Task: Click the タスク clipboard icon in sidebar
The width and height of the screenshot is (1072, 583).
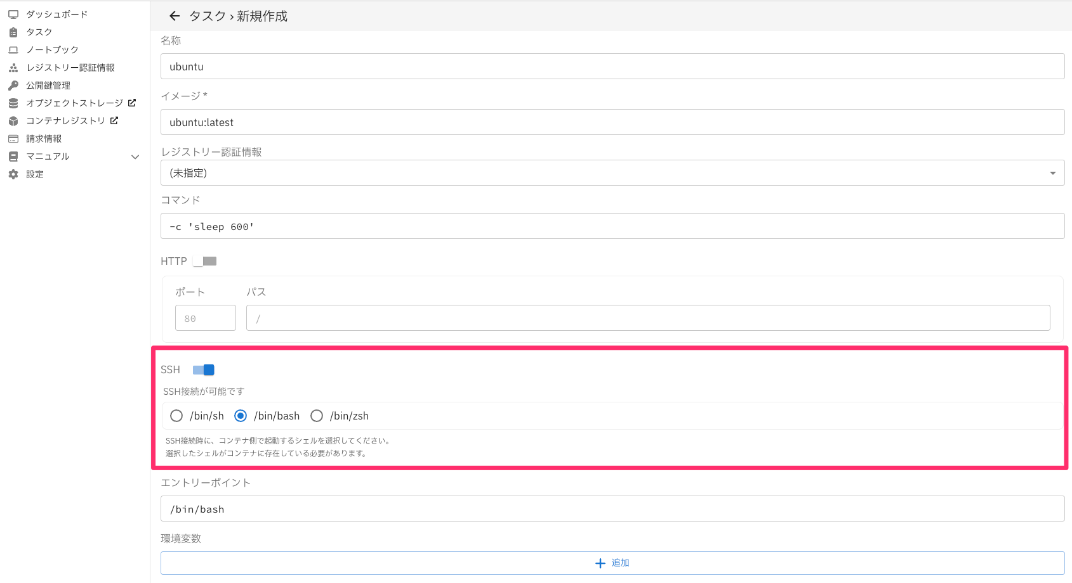Action: [13, 32]
